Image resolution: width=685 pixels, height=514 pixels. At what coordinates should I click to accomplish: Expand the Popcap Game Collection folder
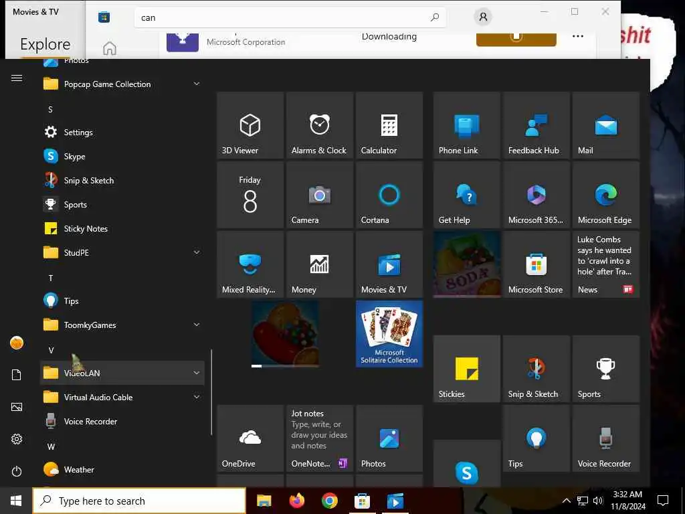click(x=122, y=84)
